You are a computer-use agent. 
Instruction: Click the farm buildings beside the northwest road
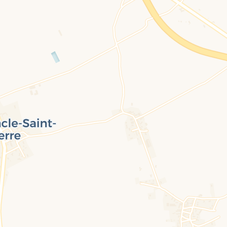(34, 90)
